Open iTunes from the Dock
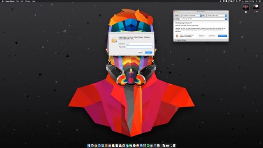263x148 pixels. 134,146
